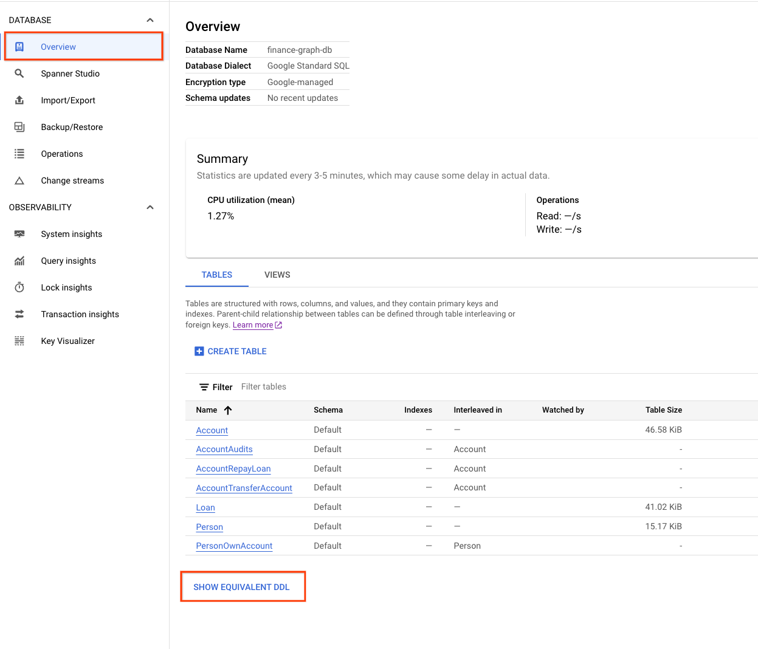Click the Lock insights stopwatch icon
The image size is (758, 649).
(19, 287)
